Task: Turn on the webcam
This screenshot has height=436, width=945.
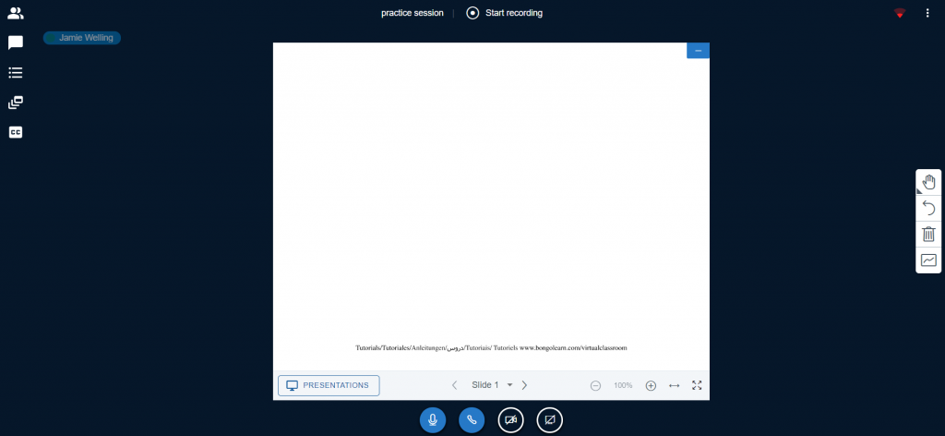Action: click(510, 419)
